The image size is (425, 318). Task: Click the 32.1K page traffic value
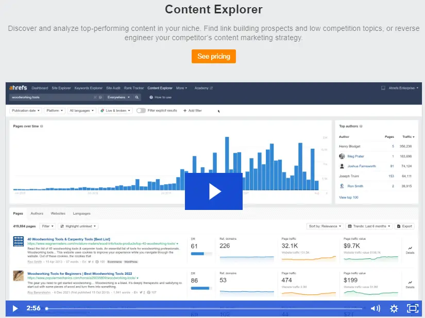290,246
